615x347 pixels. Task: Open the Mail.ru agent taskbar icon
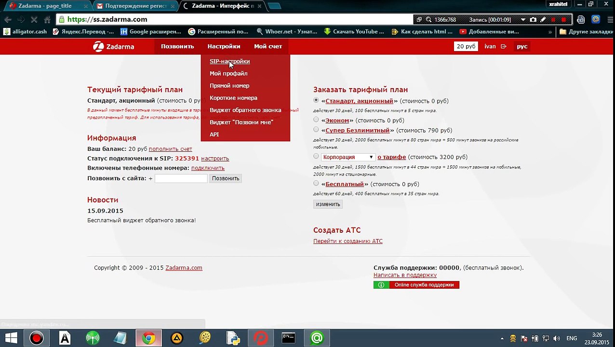point(317,338)
